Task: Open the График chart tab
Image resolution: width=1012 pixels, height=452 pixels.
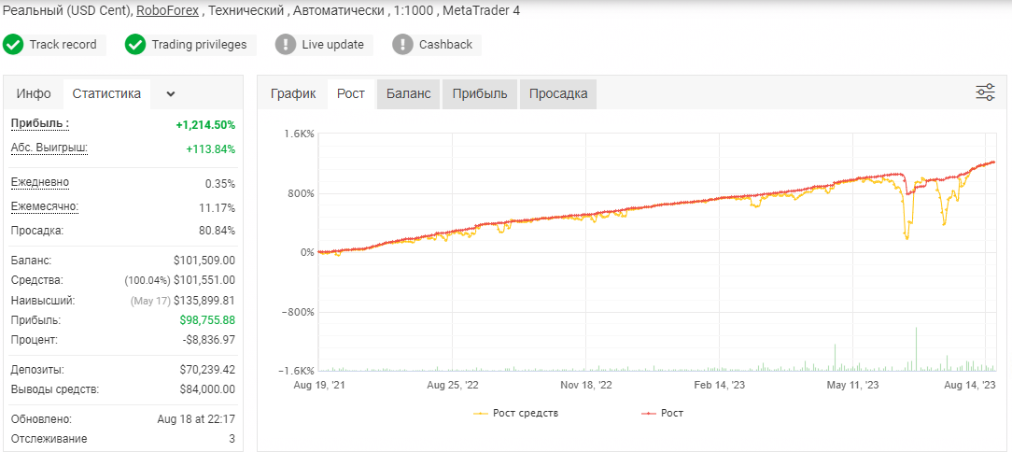Action: tap(293, 93)
